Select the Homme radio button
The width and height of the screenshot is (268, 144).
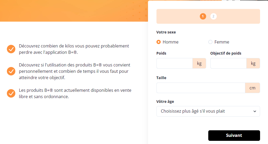click(x=159, y=42)
